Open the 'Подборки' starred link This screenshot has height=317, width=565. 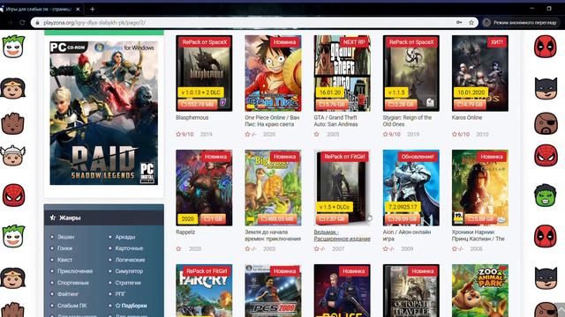point(132,306)
